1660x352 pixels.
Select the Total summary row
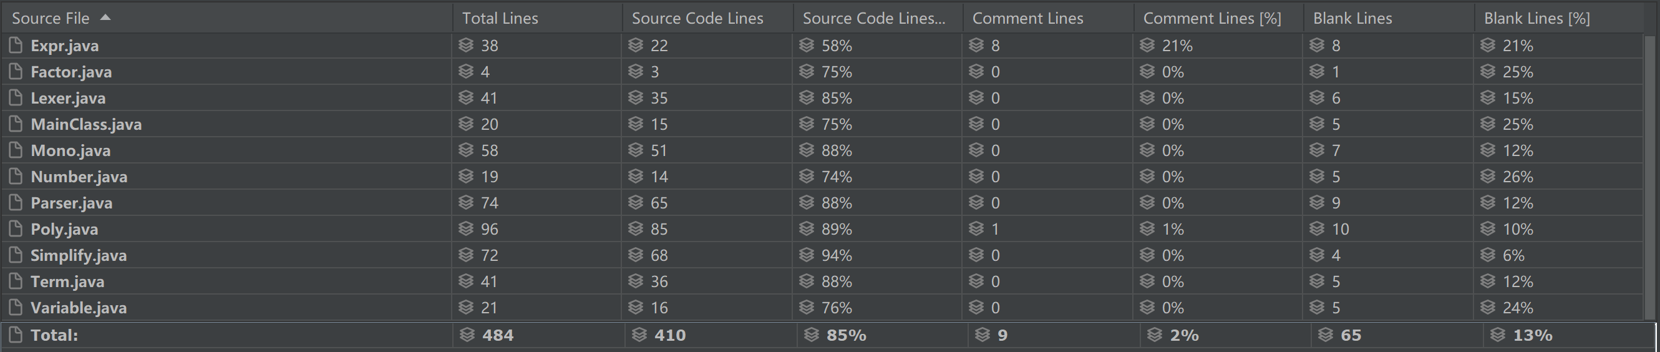(828, 335)
